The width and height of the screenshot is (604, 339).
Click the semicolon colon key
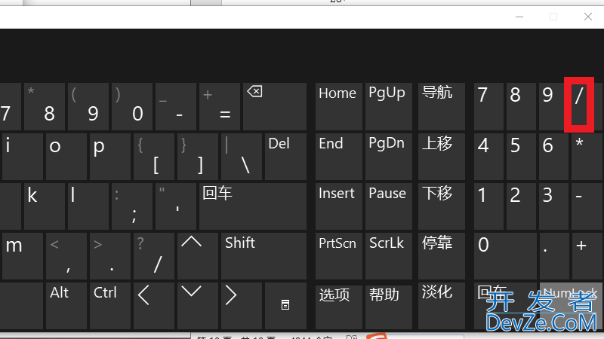[132, 206]
